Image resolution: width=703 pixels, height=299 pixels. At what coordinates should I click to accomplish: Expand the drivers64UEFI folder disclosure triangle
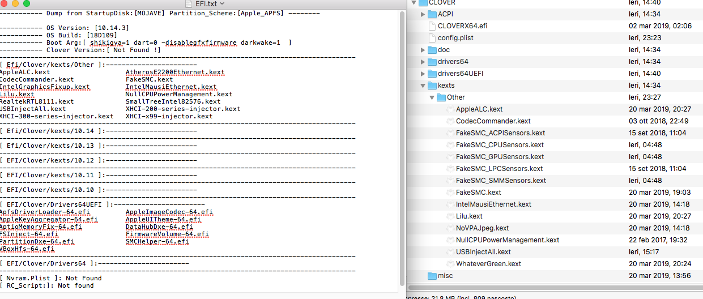tap(423, 74)
